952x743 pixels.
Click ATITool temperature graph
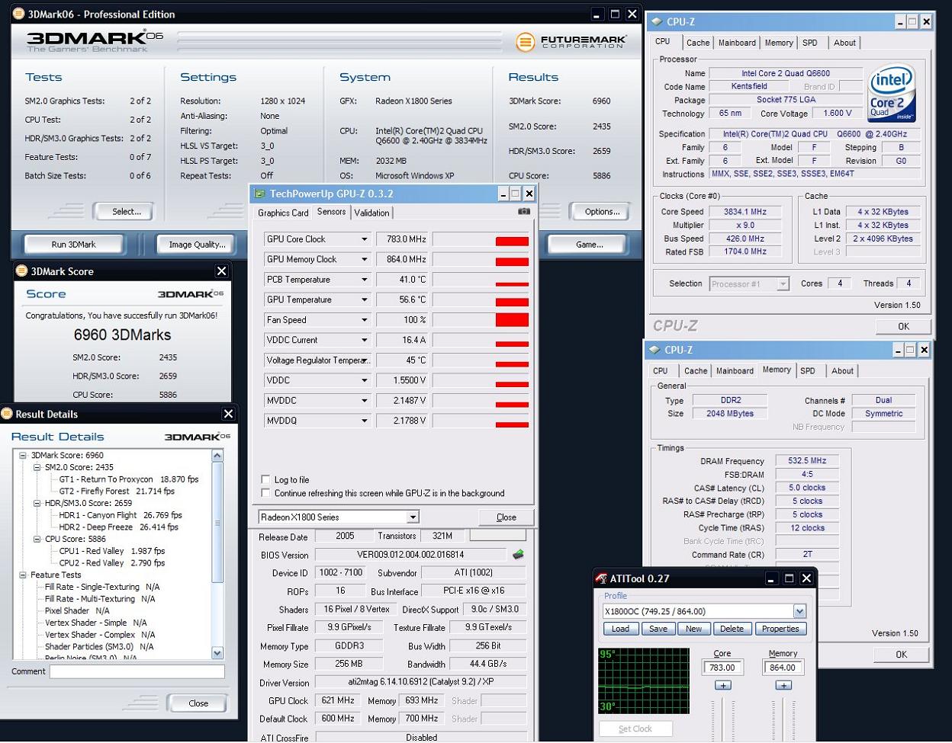coord(643,681)
